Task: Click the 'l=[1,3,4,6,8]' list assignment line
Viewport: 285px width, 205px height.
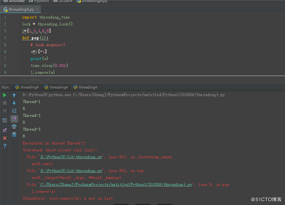Action: (37, 31)
